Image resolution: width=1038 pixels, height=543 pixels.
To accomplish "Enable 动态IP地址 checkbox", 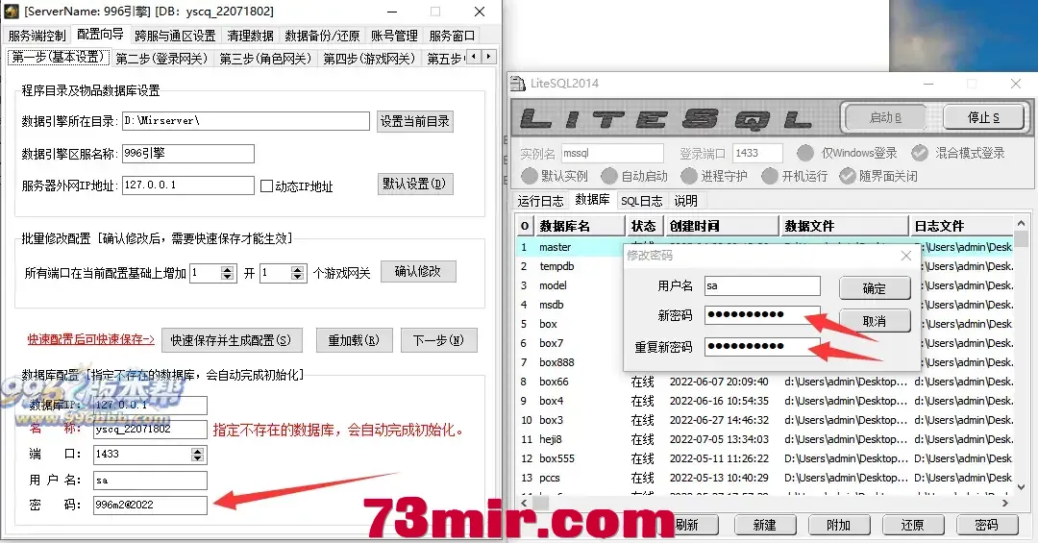I will tap(266, 186).
